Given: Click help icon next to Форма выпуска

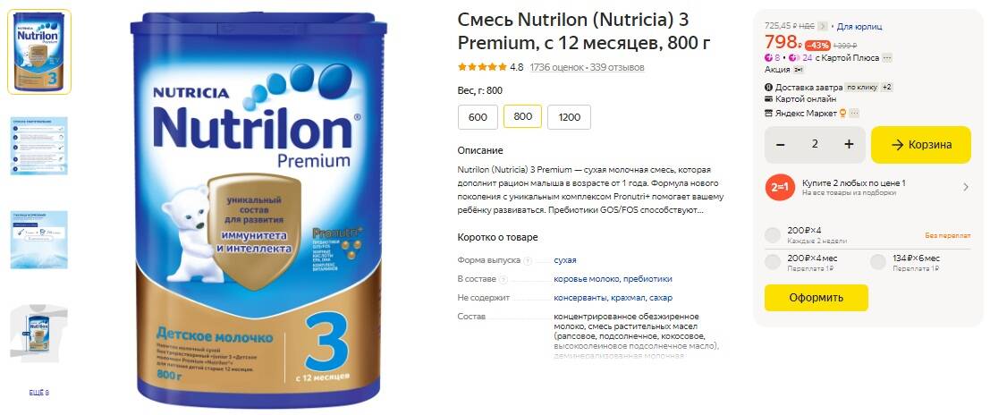Looking at the screenshot, I should pyautogui.click(x=528, y=260).
